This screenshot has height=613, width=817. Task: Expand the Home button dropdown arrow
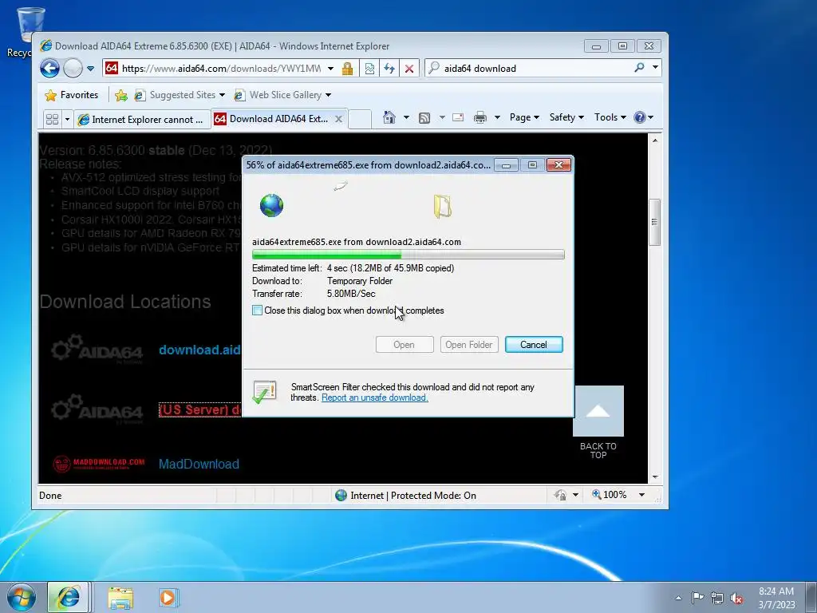click(406, 117)
